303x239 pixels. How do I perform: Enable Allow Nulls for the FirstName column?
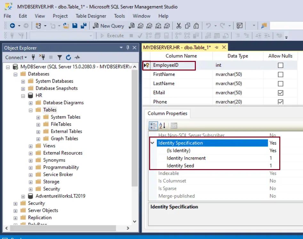click(280, 74)
